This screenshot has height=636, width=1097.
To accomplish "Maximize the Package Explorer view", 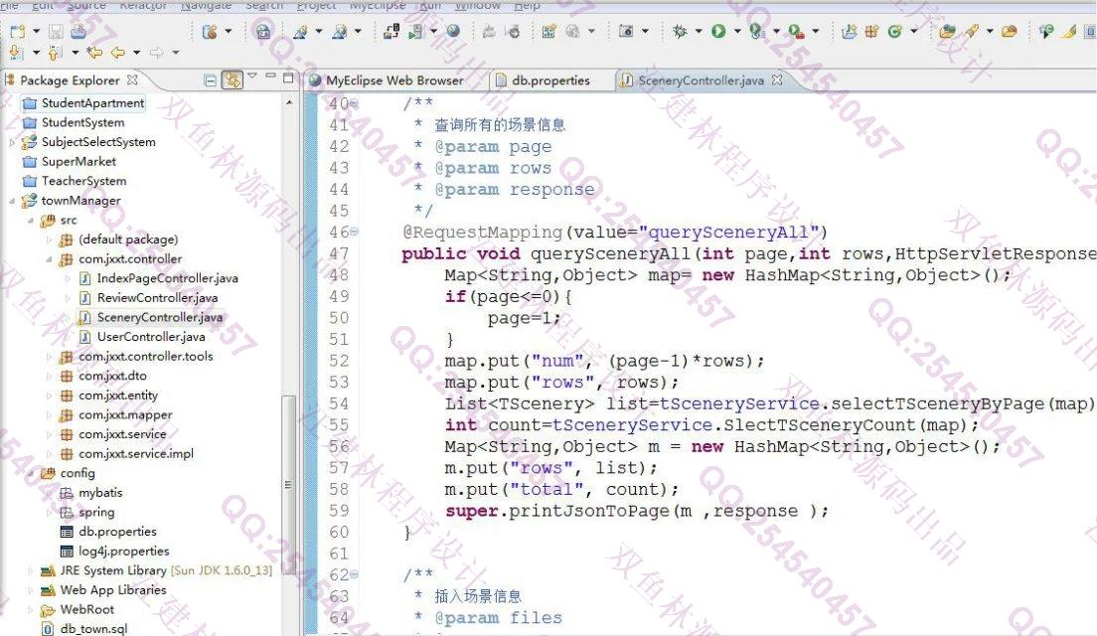I will [288, 79].
